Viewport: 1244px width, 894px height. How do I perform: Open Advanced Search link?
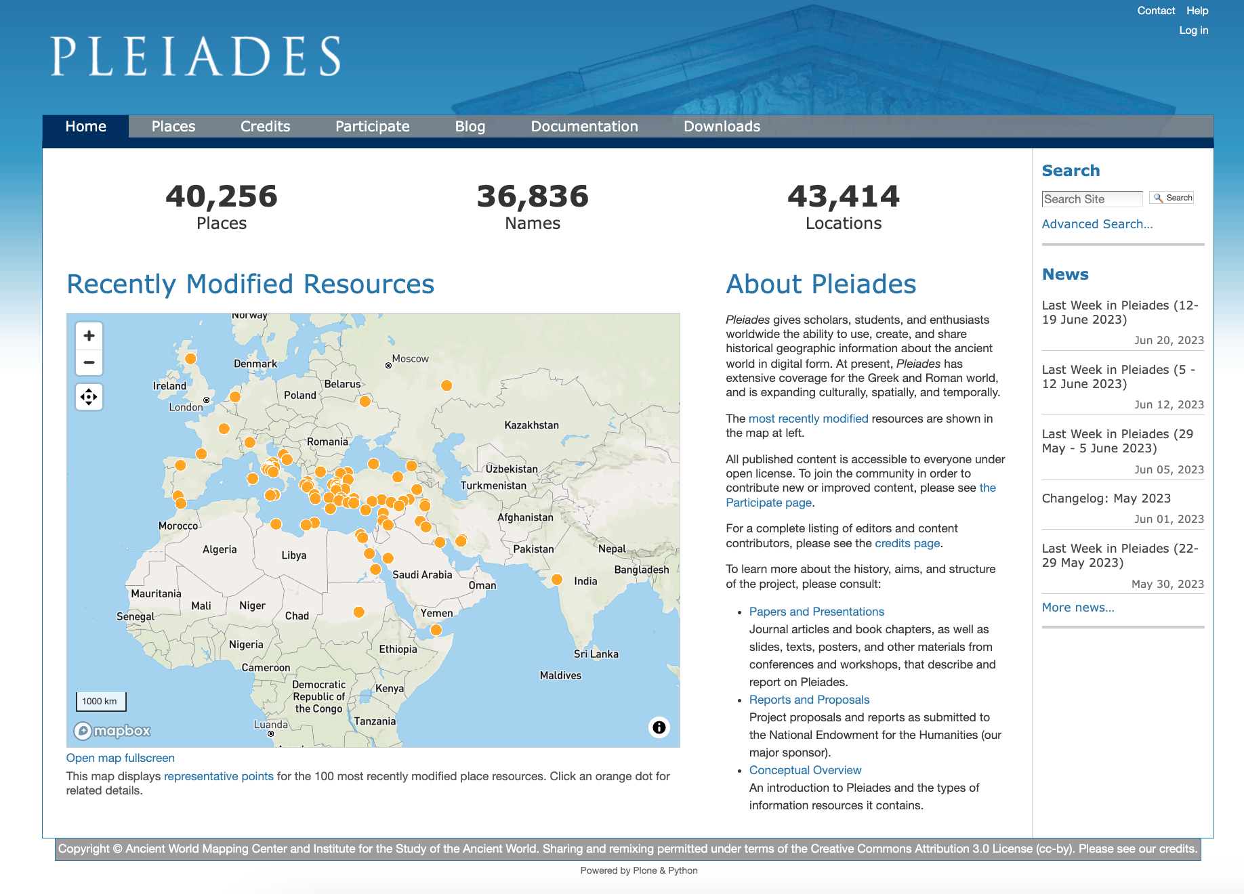coord(1097,224)
